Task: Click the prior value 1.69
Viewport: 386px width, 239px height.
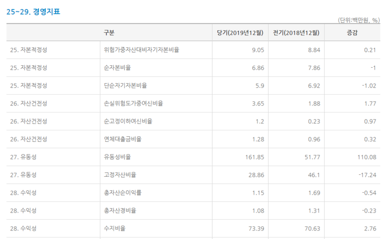Action: click(314, 193)
